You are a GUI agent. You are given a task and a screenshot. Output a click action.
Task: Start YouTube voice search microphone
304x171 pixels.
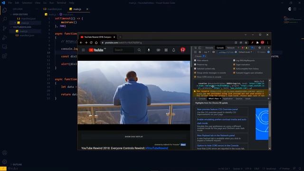point(149,50)
